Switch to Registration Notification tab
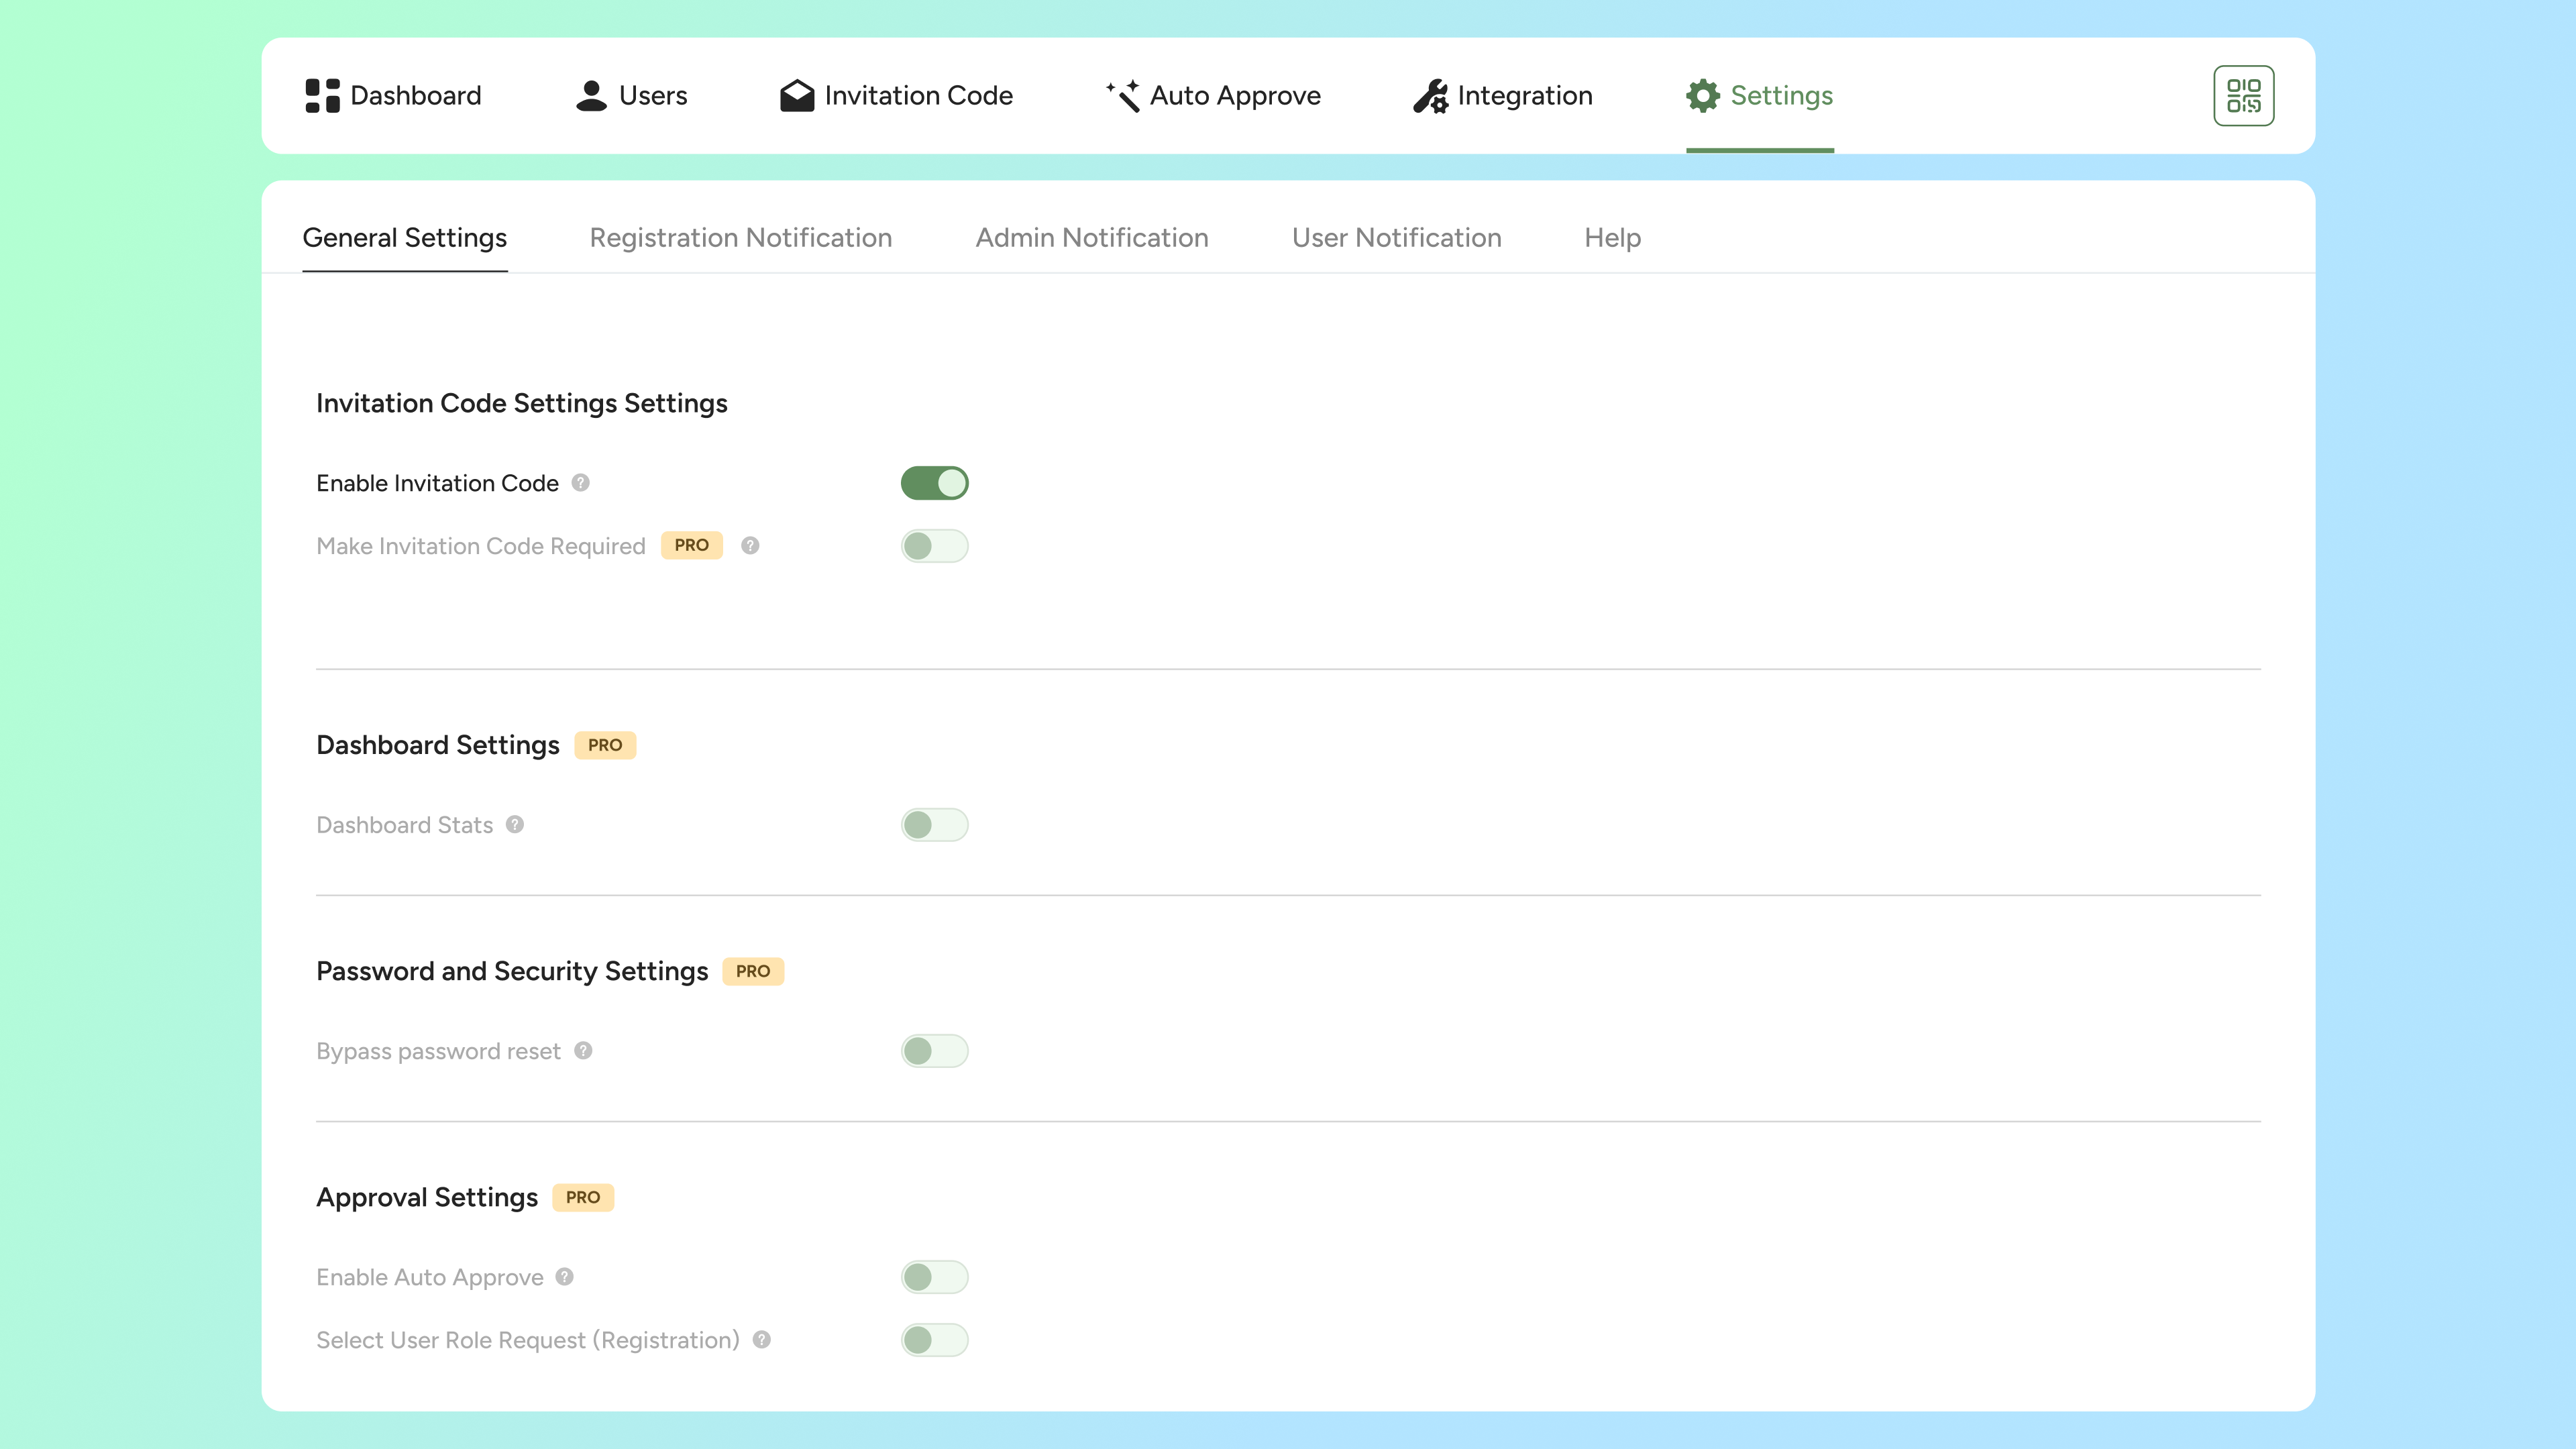Image resolution: width=2576 pixels, height=1449 pixels. (740, 238)
